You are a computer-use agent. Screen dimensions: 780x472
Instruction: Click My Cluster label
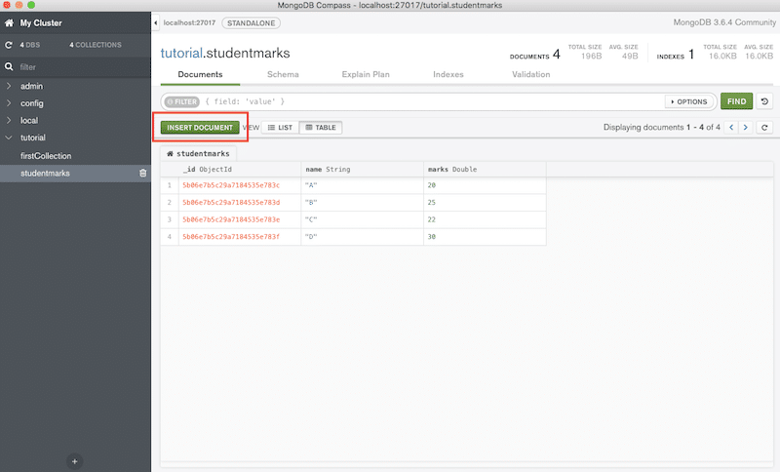pyautogui.click(x=41, y=22)
